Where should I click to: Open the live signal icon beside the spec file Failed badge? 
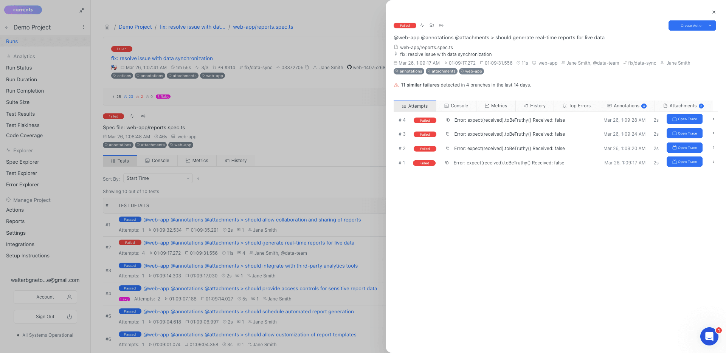click(x=143, y=116)
